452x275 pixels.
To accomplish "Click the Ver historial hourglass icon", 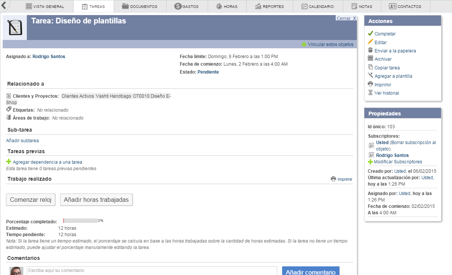I will pos(370,92).
